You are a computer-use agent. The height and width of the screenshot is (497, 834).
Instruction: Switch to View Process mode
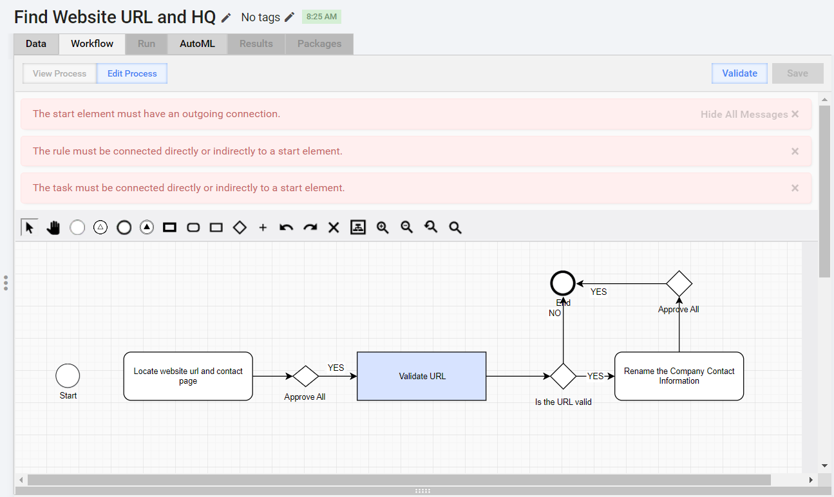point(60,73)
